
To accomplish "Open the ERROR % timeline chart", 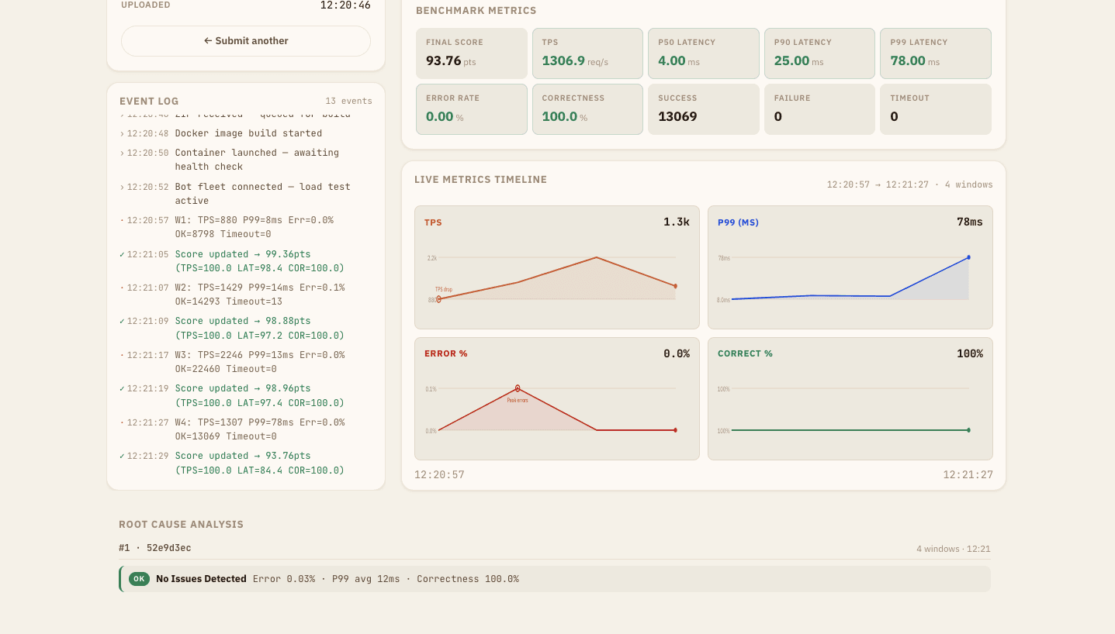I will [557, 398].
